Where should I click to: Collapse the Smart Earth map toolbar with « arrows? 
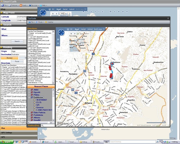click(x=85, y=9)
